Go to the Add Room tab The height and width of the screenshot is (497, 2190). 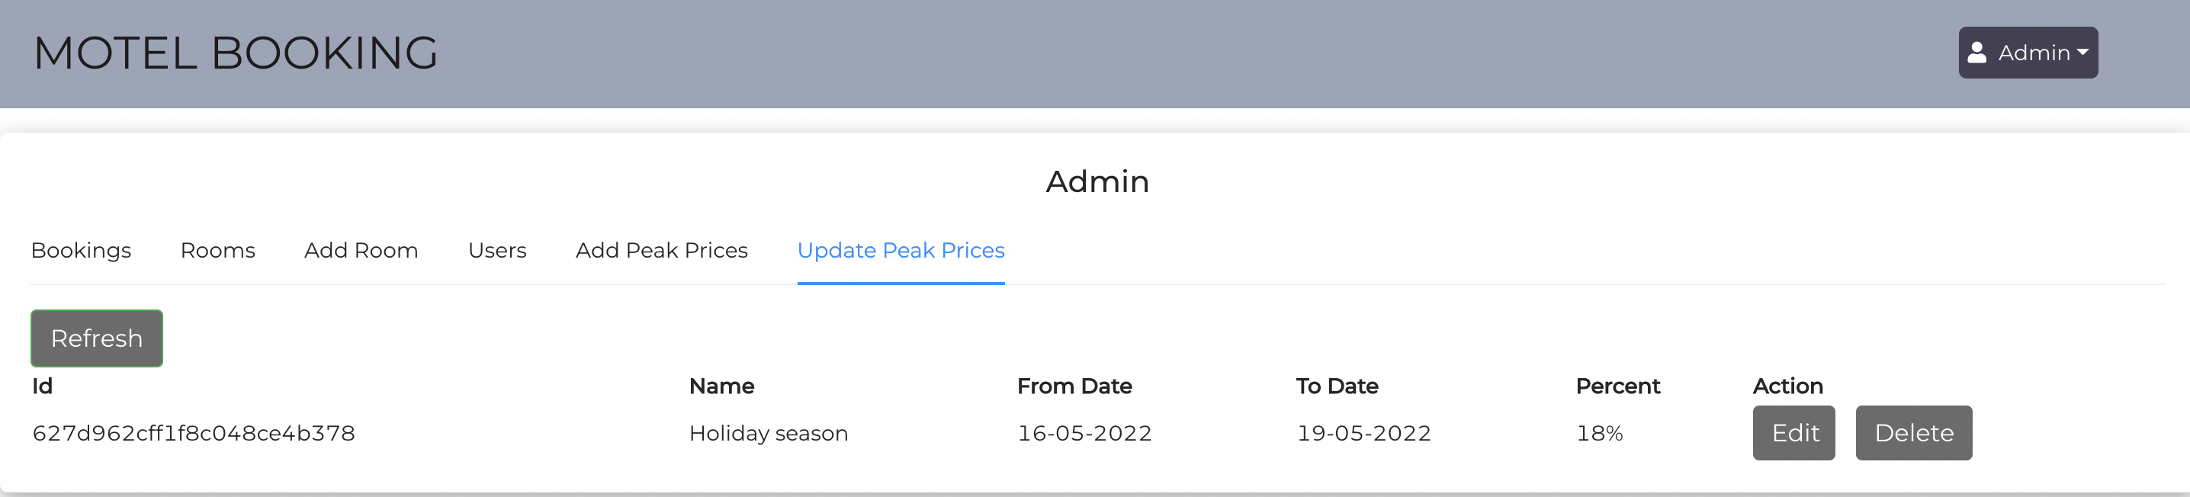coord(361,251)
